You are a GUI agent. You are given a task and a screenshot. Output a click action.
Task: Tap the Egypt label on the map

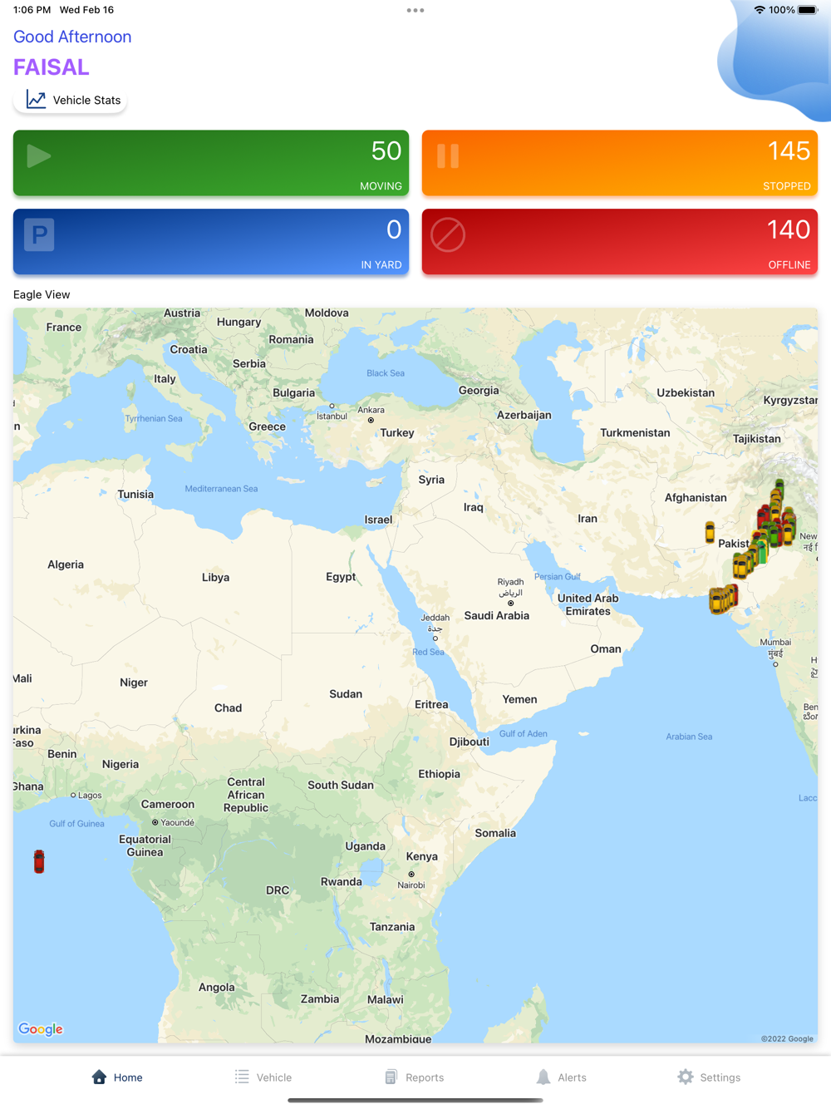pyautogui.click(x=341, y=576)
